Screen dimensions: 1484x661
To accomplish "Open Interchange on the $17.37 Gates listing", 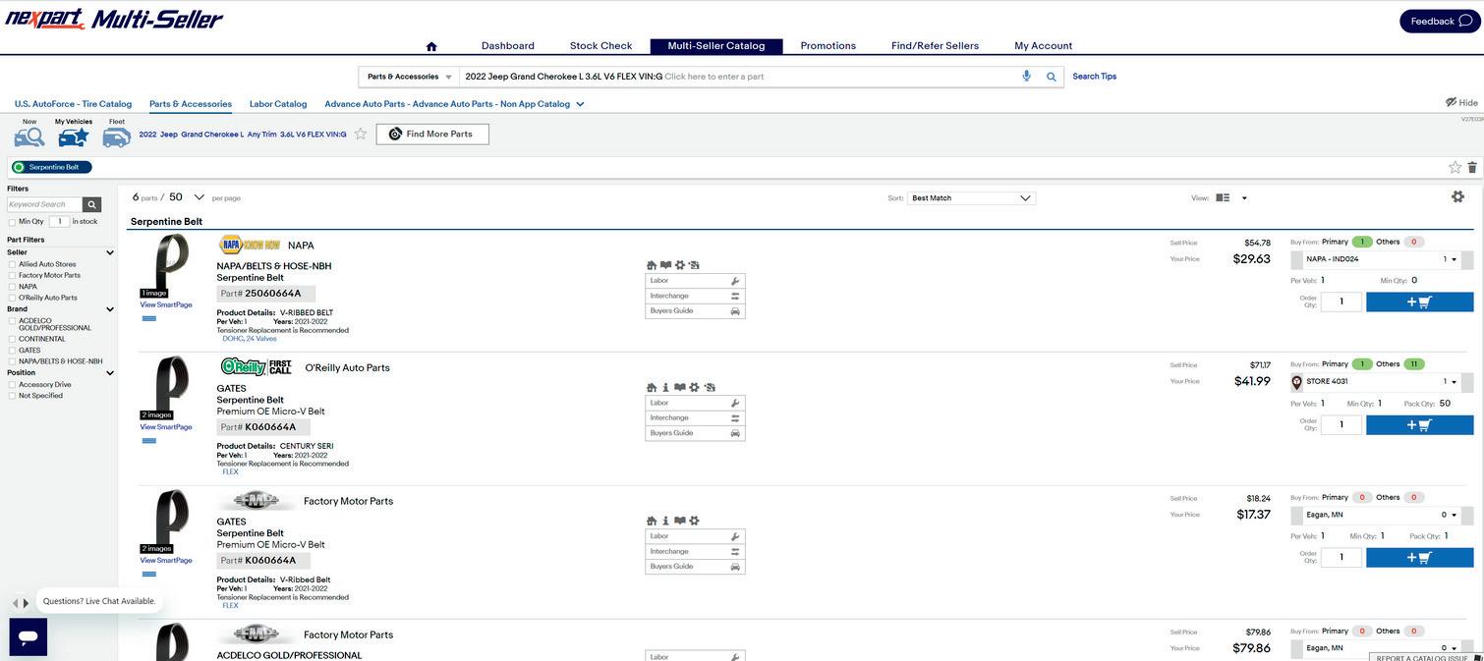I will point(695,552).
